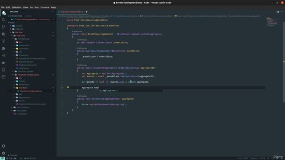Open the Run and Debug view
Screen dimensions: 285x160
[4, 34]
